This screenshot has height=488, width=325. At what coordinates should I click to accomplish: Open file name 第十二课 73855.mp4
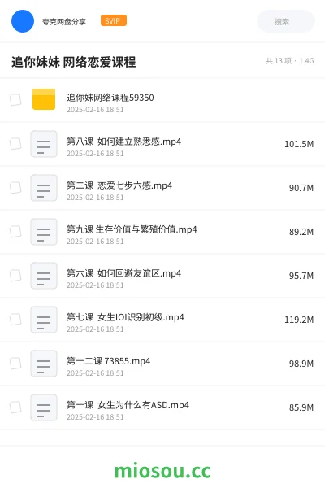click(109, 360)
